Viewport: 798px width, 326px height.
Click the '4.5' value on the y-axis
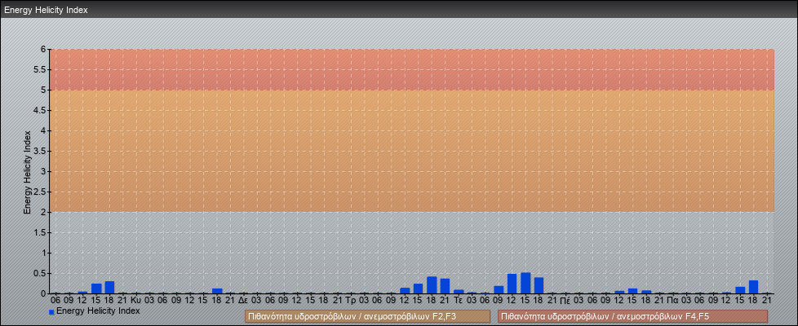41,110
